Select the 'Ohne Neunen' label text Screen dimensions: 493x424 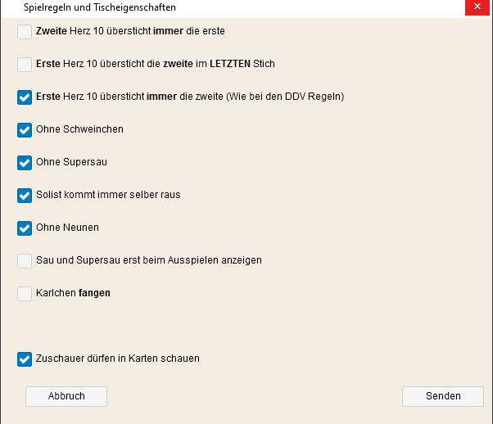[67, 228]
